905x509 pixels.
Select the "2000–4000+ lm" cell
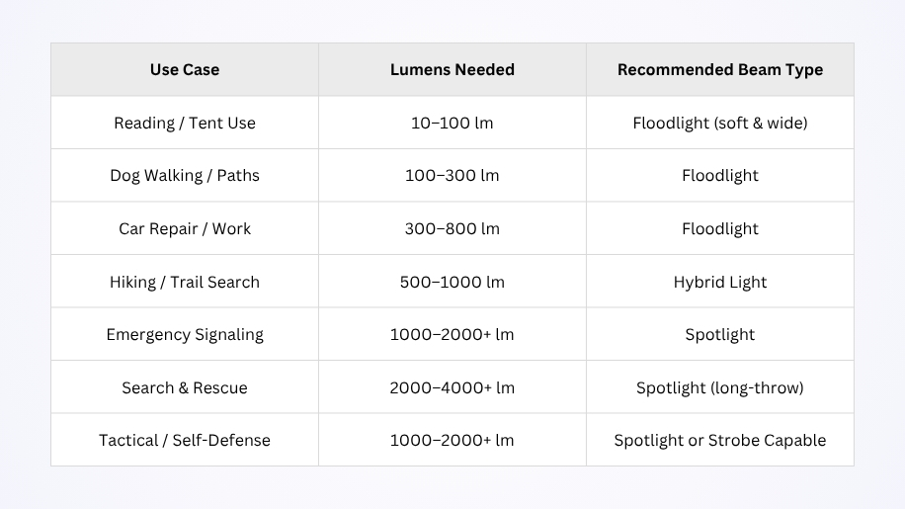tap(452, 387)
